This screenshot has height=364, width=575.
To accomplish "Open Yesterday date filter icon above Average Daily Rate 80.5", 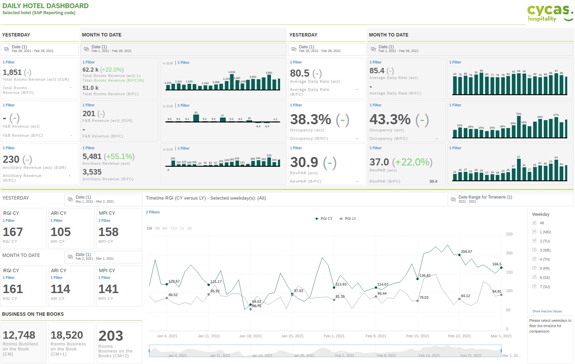I will click(x=294, y=49).
